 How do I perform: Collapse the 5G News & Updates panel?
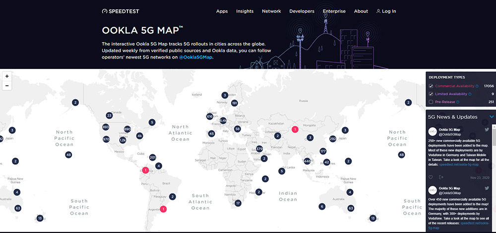pos(492,117)
